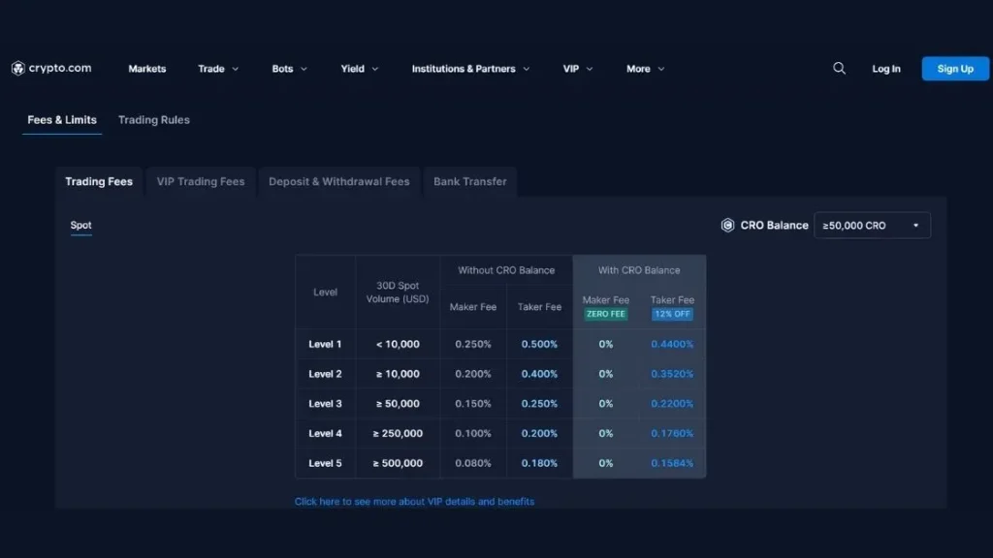The image size is (993, 558).
Task: Open the search icon
Action: pyautogui.click(x=839, y=68)
